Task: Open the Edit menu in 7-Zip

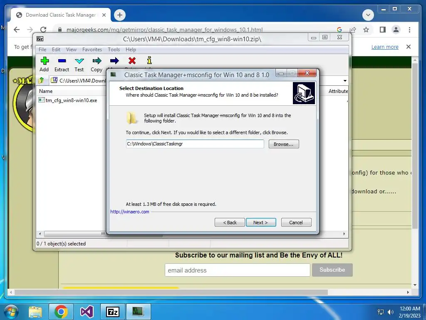Action: coord(56,50)
